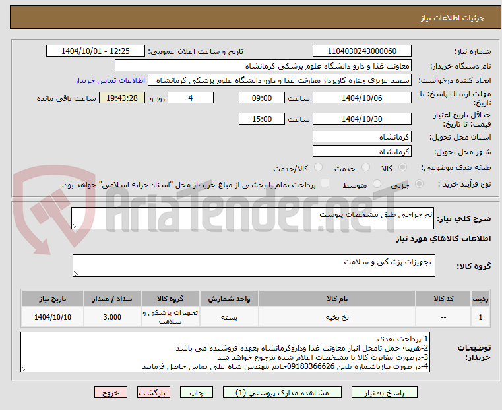502x410 pixels.
Task: Click the goods group box تجهیزات پزشکی و سلامت
Action: [x=254, y=266]
